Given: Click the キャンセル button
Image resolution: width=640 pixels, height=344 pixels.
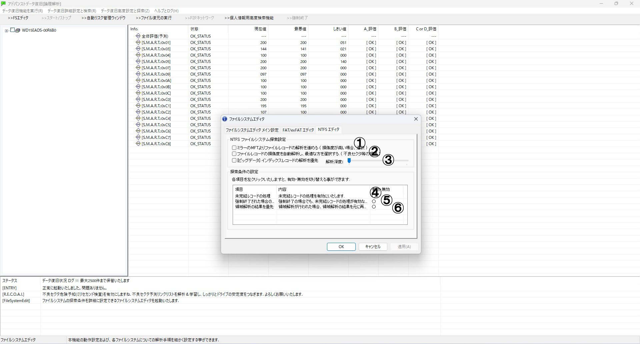Looking at the screenshot, I should coord(373,247).
